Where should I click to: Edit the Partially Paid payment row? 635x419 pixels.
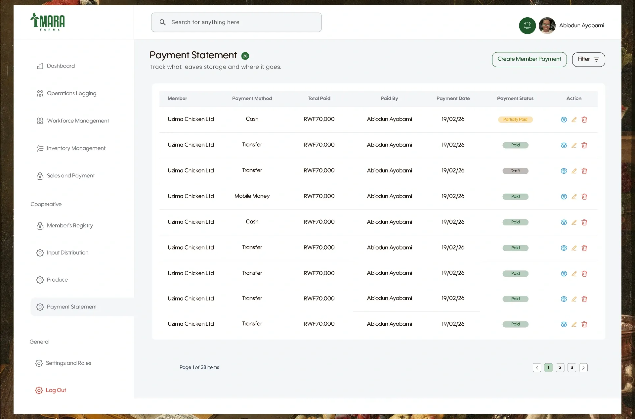point(574,119)
